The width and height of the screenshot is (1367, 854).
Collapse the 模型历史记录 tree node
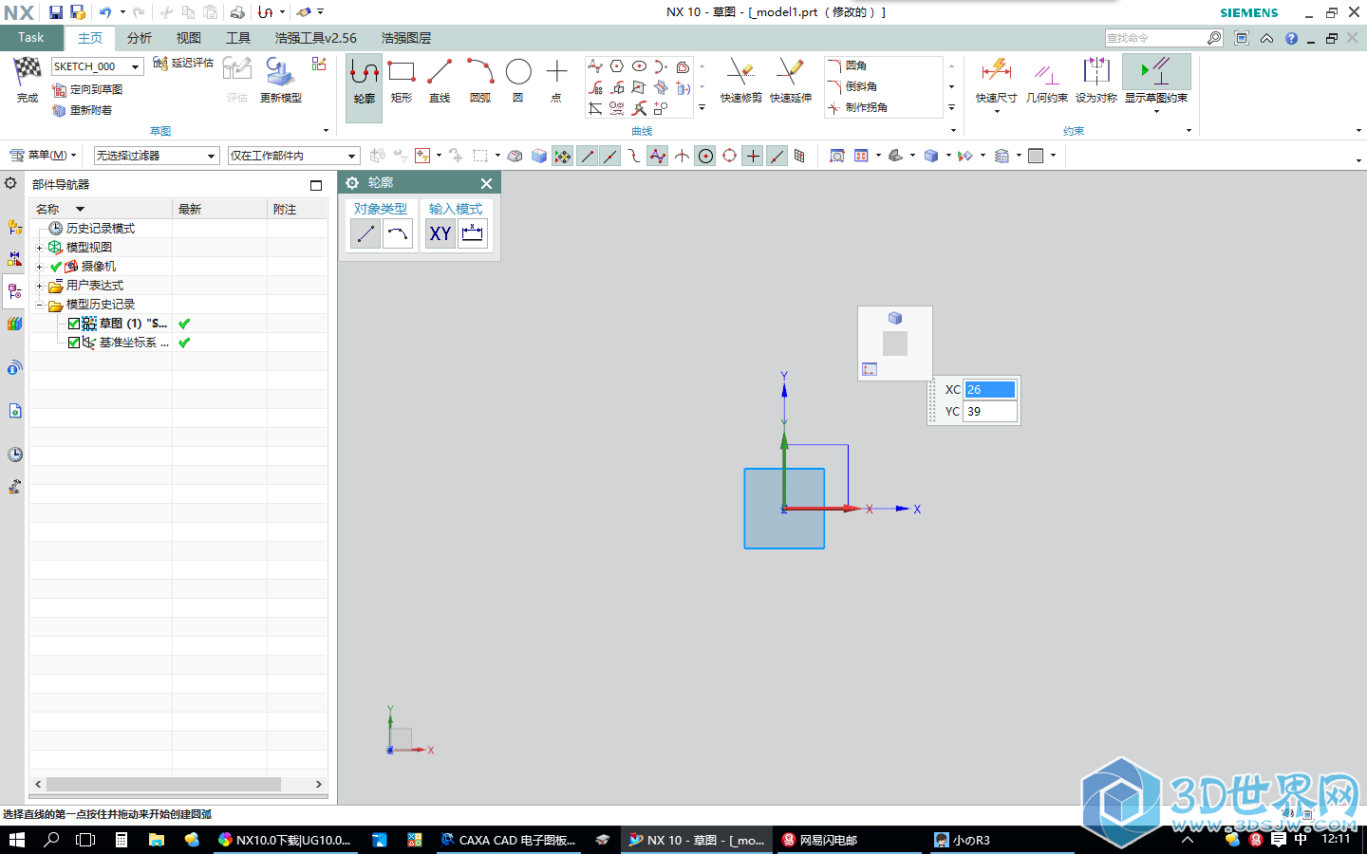pos(40,305)
